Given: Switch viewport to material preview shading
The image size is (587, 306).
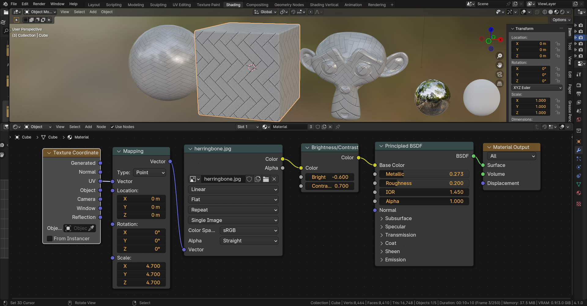Looking at the screenshot, I should 556,12.
